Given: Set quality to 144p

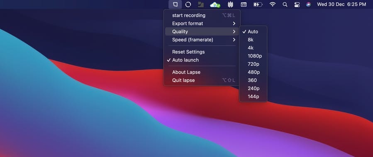Looking at the screenshot, I should [x=253, y=96].
